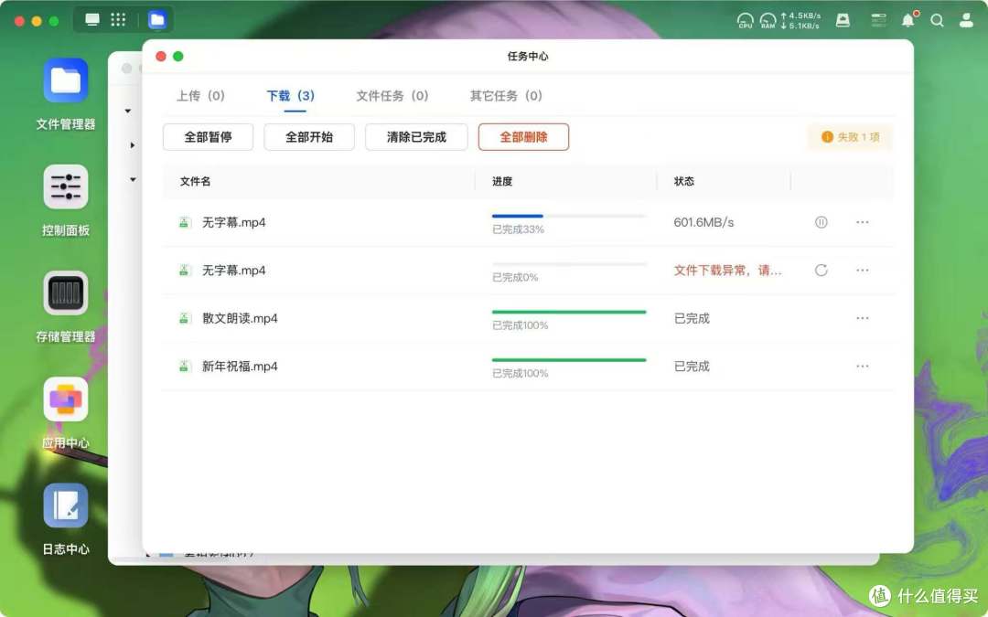This screenshot has width=988, height=617.
Task: Toggle top tree arrow in background file window
Action: click(x=128, y=111)
